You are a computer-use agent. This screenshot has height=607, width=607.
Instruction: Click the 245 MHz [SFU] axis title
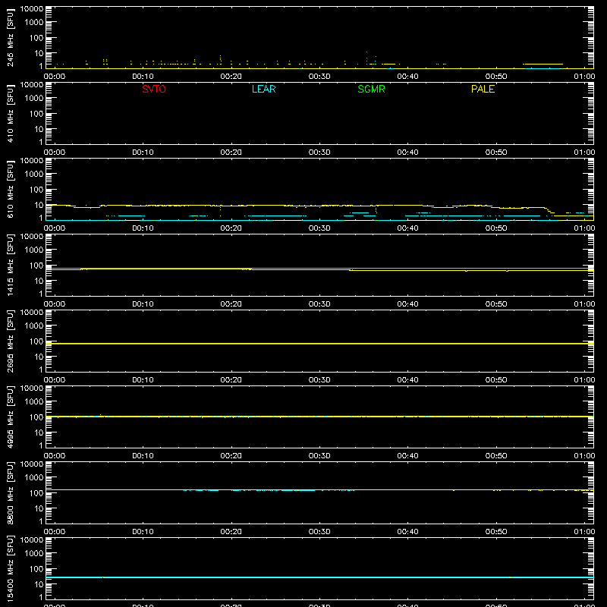click(x=10, y=37)
